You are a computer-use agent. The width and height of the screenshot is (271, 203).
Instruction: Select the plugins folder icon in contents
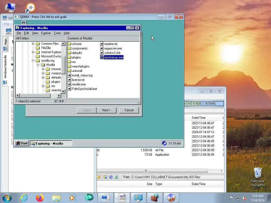[x=69, y=57]
